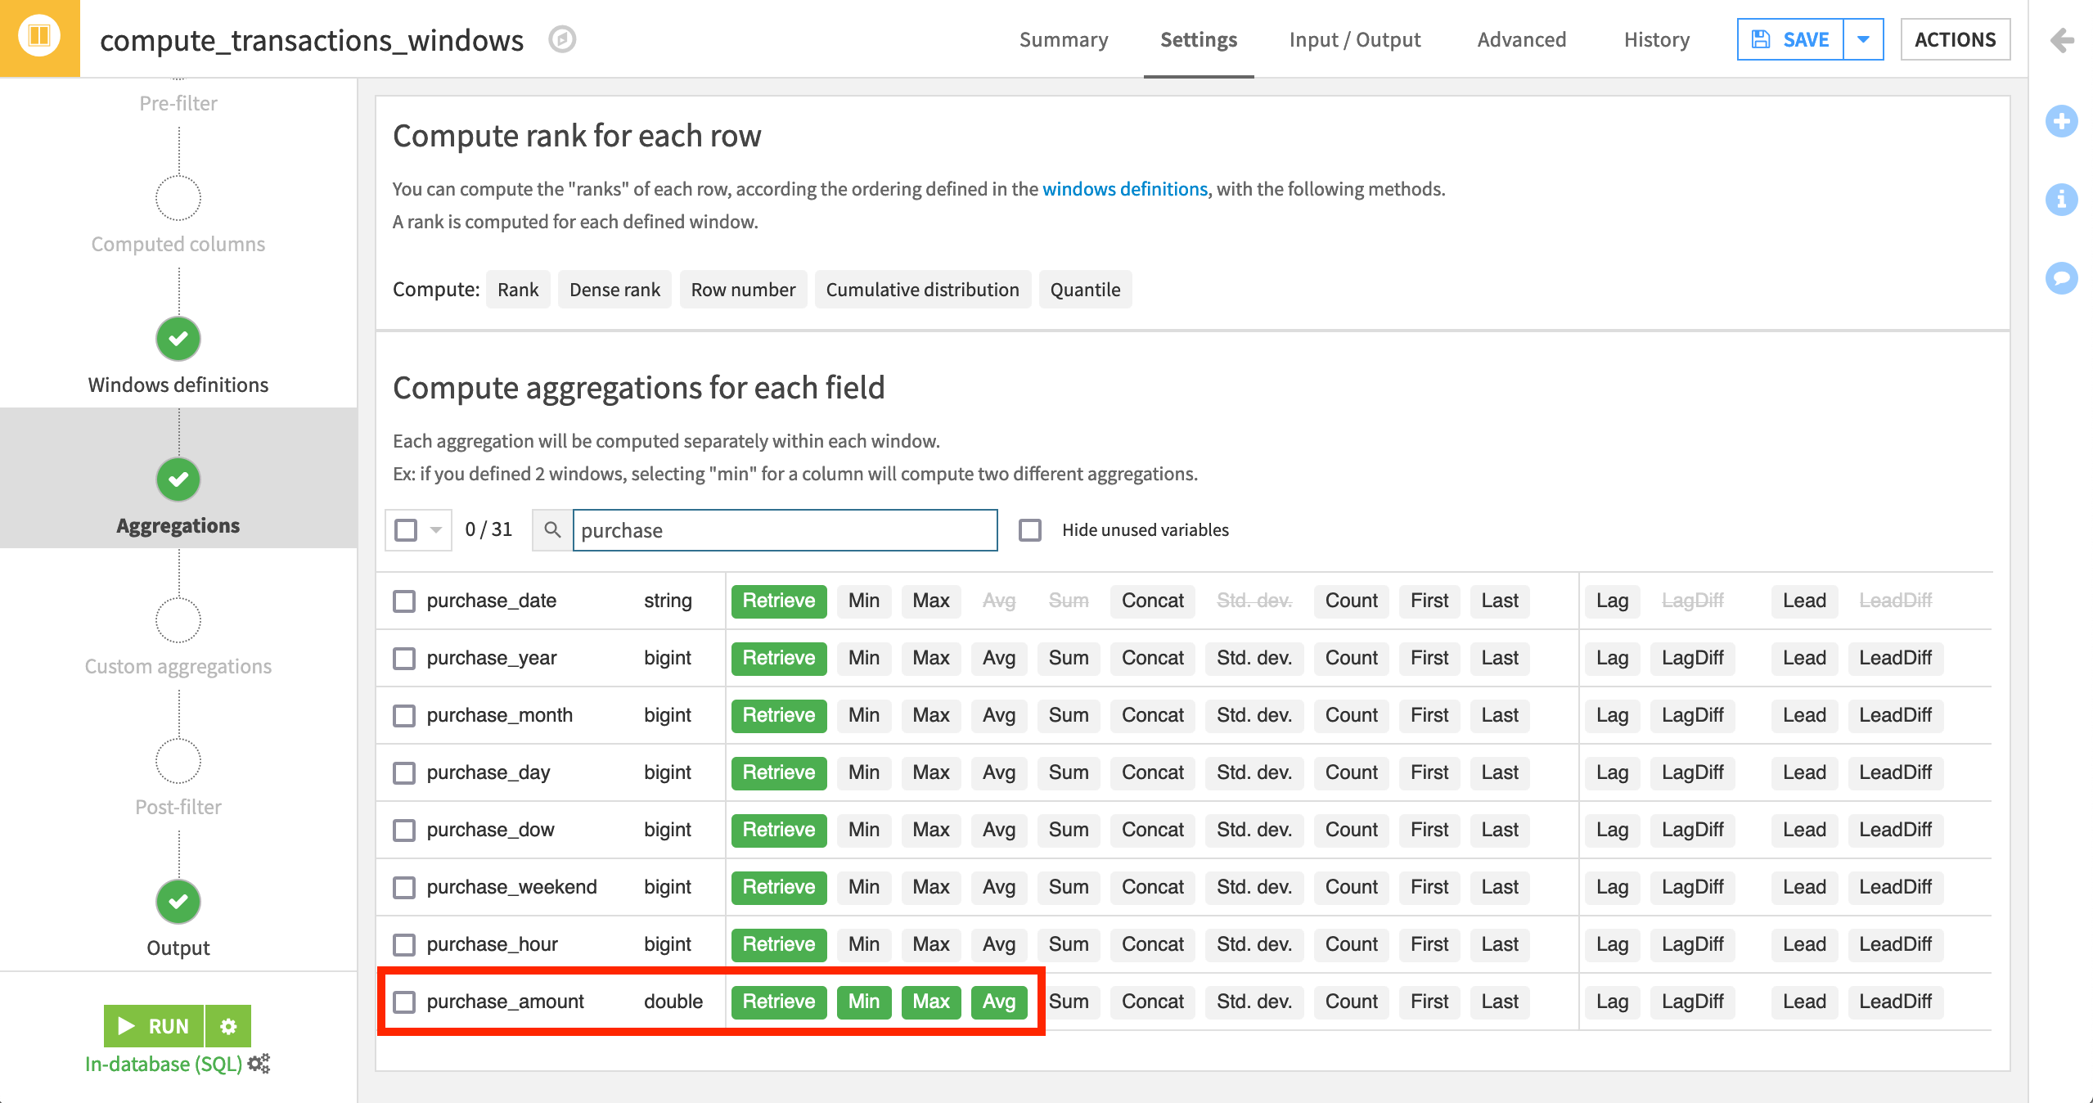Check the purchase_hour row checkbox

[404, 945]
